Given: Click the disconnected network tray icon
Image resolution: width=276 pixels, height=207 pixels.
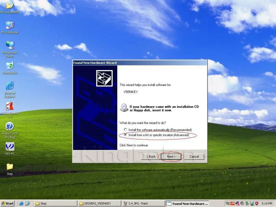Looking at the screenshot, I should [237, 203].
